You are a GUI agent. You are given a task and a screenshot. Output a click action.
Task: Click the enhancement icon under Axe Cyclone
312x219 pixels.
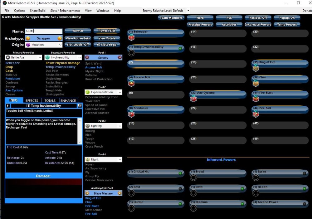pyautogui.click(x=194, y=99)
